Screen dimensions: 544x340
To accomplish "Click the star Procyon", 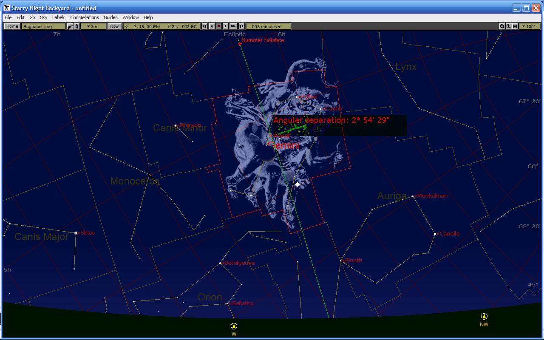I will (x=176, y=125).
